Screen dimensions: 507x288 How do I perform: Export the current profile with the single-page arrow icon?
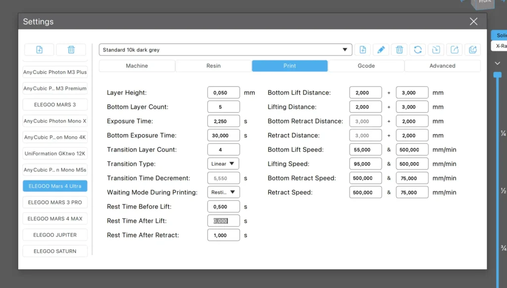tap(454, 50)
